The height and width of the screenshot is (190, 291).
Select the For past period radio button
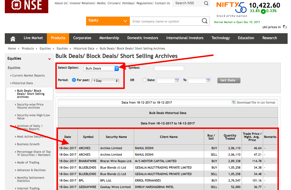click(x=74, y=80)
